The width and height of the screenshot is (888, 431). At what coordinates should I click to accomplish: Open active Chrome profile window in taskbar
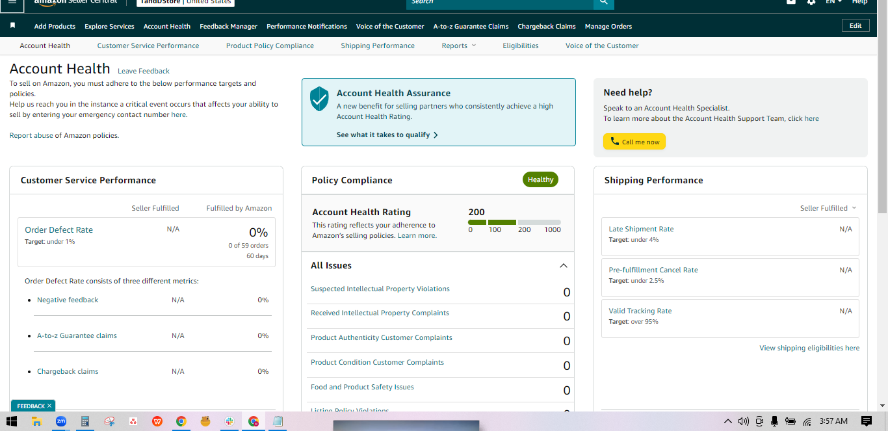click(x=254, y=421)
